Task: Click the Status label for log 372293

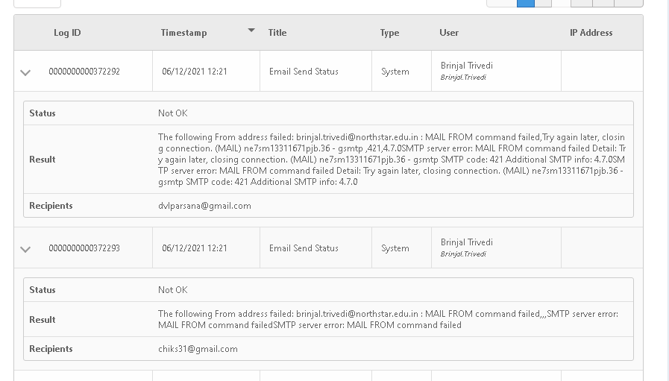Action: [x=43, y=290]
